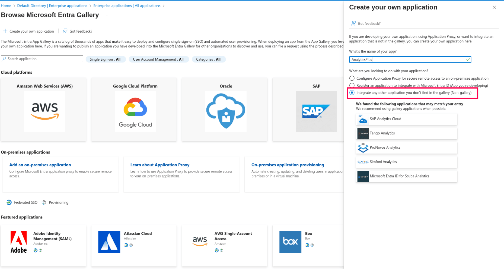The width and height of the screenshot is (504, 269).
Task: Click Got feedback? in the gallery toolbar
Action: tap(78, 31)
